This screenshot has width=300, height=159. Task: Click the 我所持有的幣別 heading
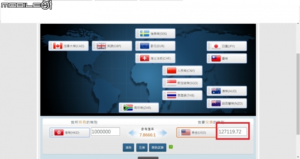point(84,122)
